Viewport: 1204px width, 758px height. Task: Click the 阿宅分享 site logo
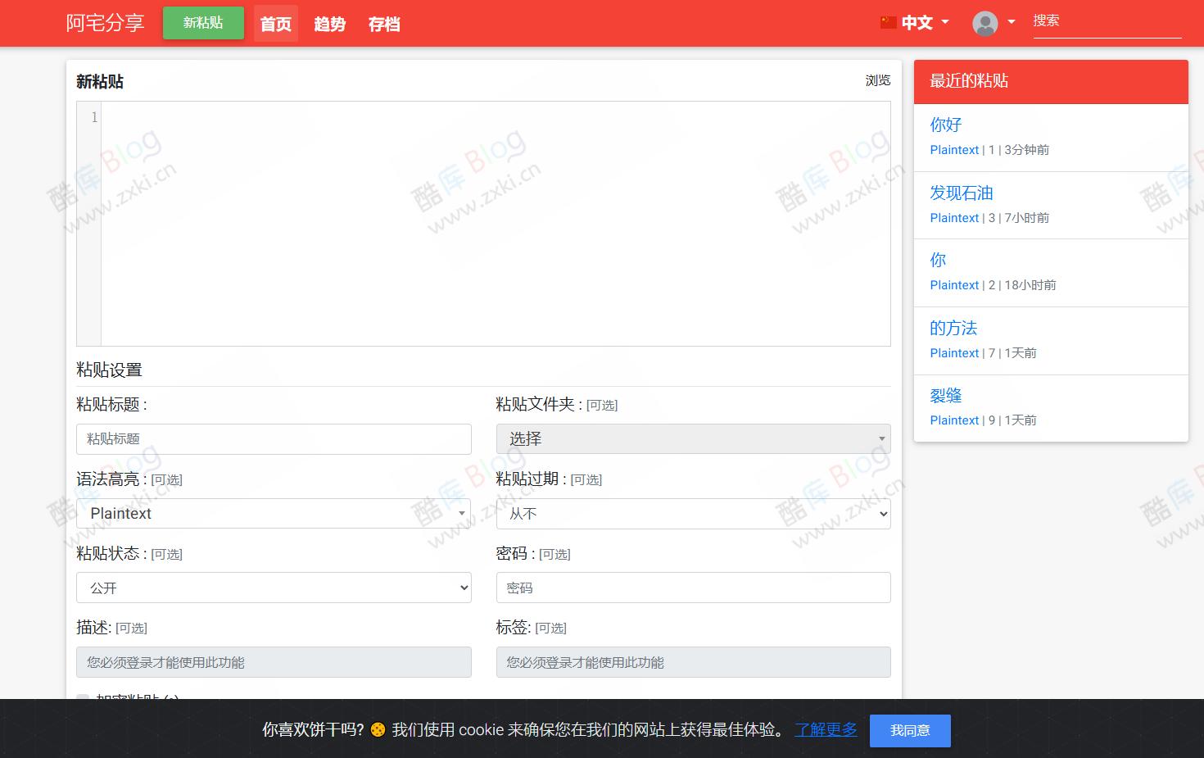tap(105, 23)
